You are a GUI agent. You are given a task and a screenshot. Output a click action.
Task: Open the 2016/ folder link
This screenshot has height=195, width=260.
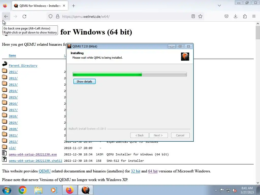[x=13, y=104]
